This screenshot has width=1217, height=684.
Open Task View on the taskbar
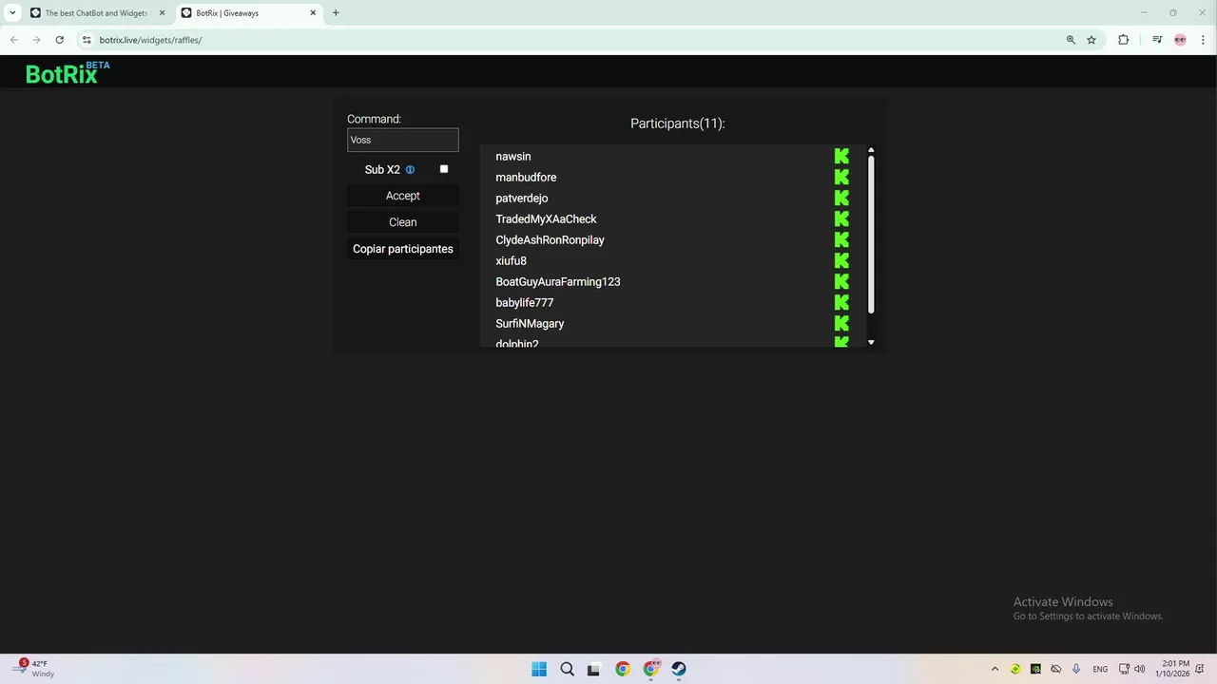point(594,669)
